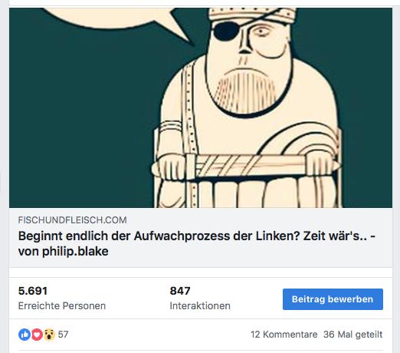Click the Interaktionen label
400x353 pixels.
200,306
